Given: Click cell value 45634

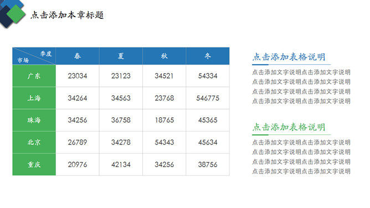Looking at the screenshot, I should pyautogui.click(x=208, y=142).
